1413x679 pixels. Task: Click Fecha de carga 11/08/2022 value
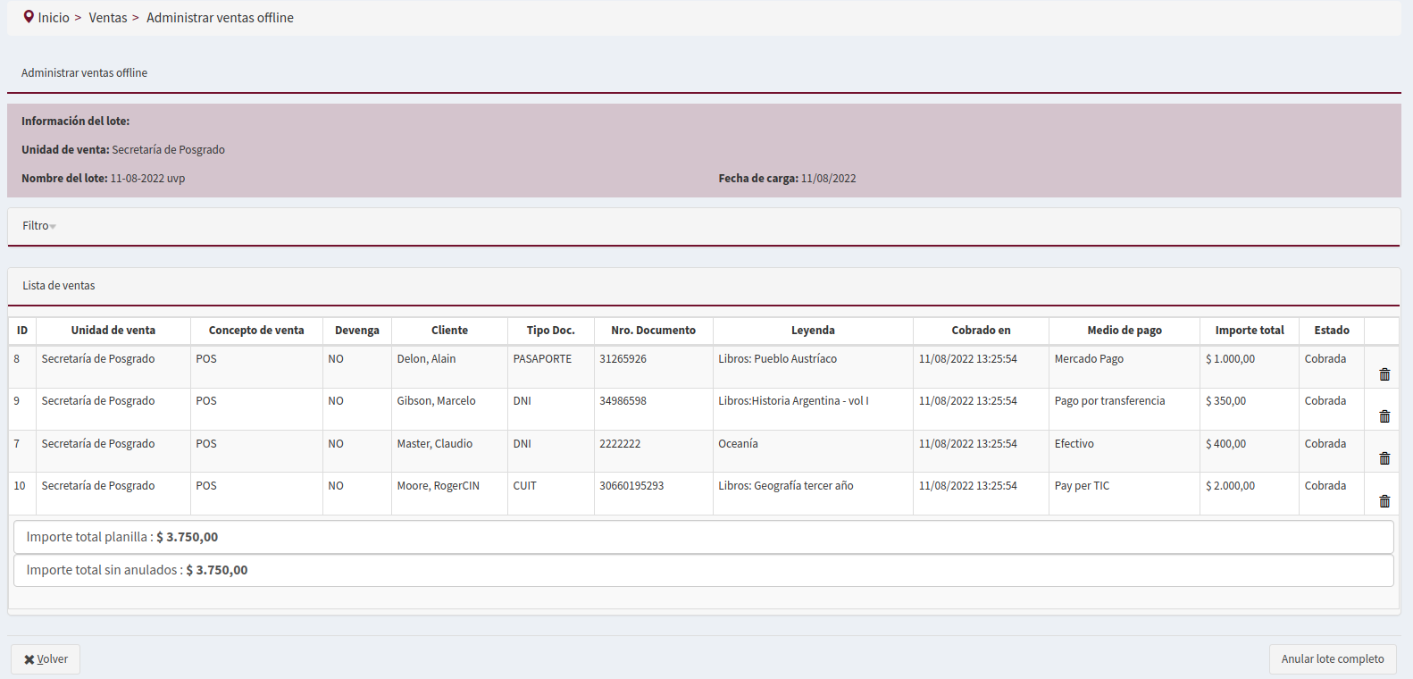[828, 179]
